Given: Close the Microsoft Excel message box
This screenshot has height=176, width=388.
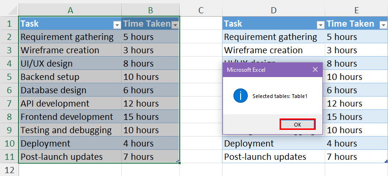Looking at the screenshot, I should point(315,70).
